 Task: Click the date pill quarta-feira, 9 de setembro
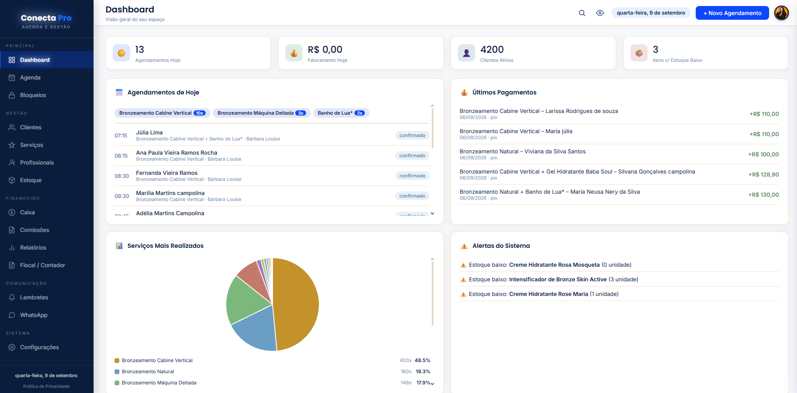pyautogui.click(x=651, y=13)
